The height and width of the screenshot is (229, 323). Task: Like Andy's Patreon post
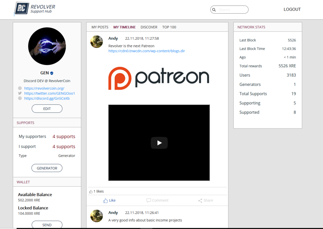(109, 200)
